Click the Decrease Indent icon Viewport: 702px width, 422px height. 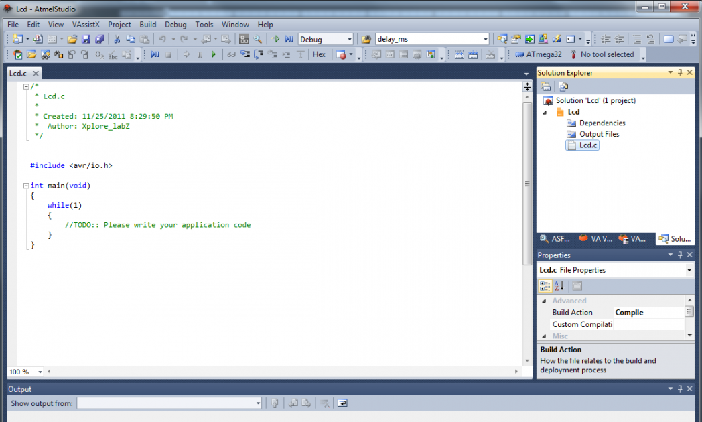pyautogui.click(x=606, y=39)
